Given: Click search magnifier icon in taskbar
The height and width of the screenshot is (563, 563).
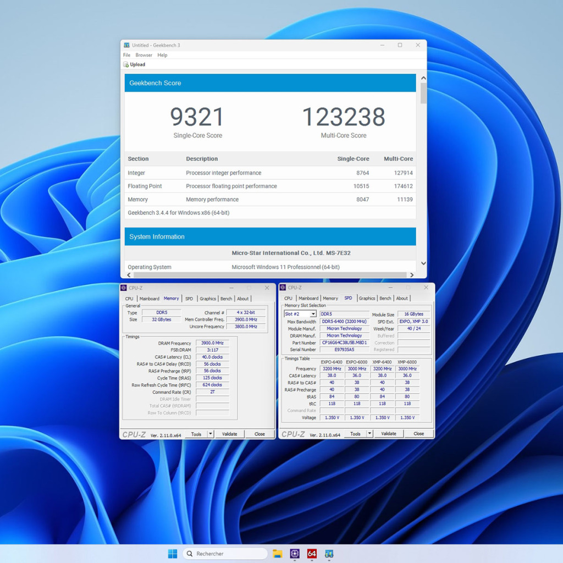Looking at the screenshot, I should point(190,554).
